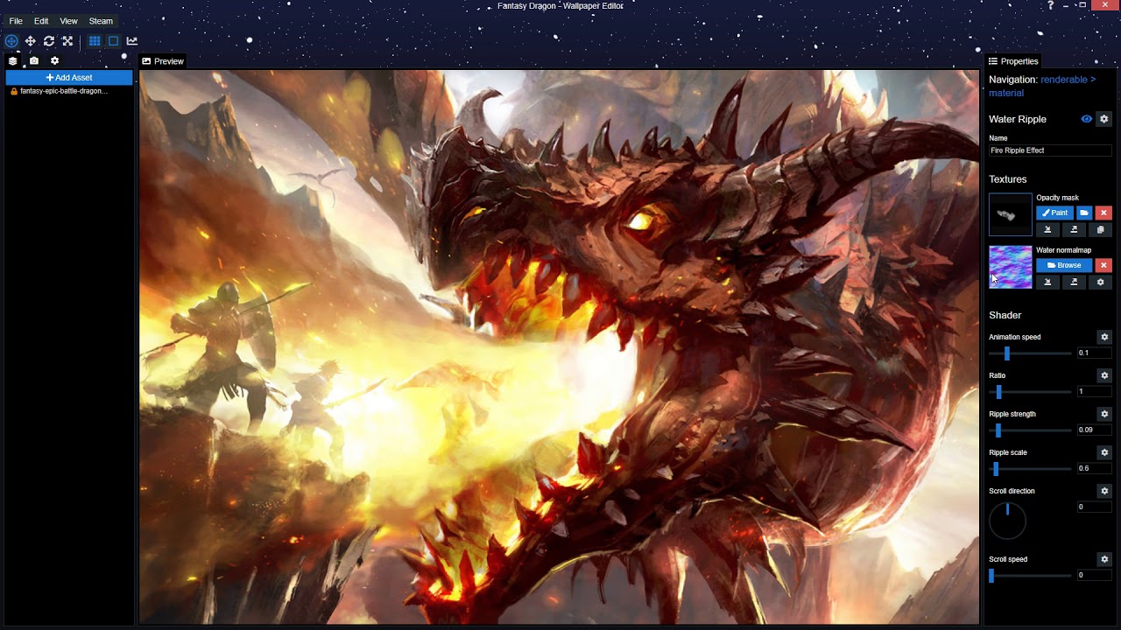Navigate to renderable link
The height and width of the screenshot is (630, 1121).
pos(1064,80)
